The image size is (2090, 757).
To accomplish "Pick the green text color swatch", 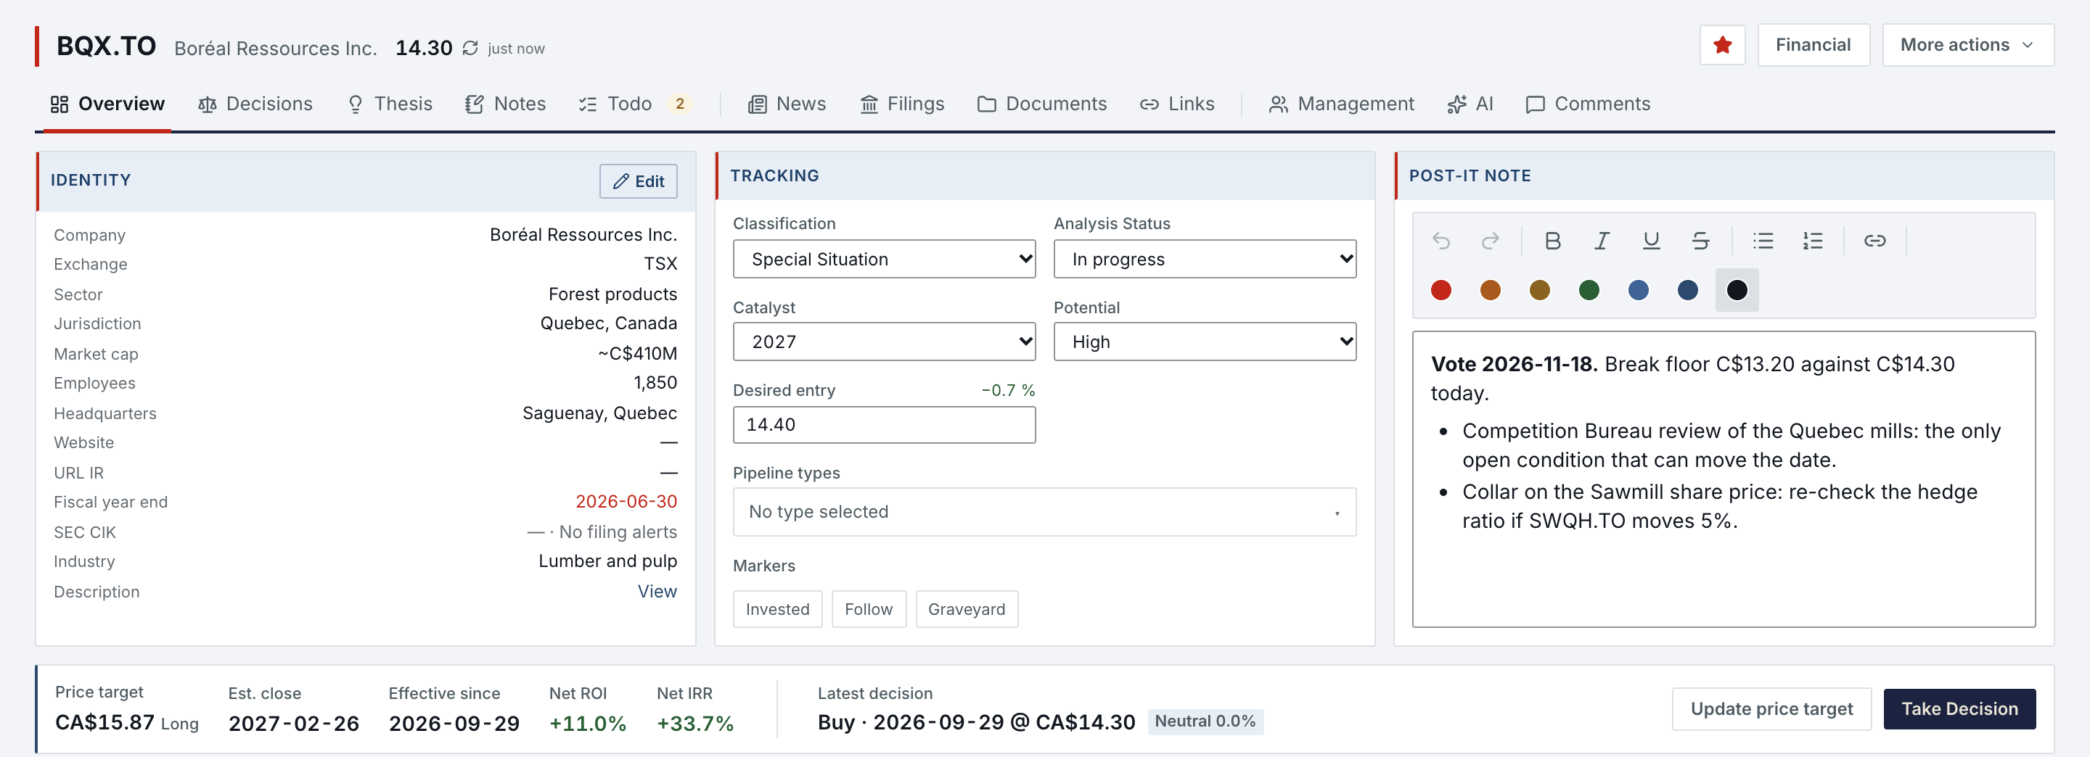I will tap(1589, 290).
